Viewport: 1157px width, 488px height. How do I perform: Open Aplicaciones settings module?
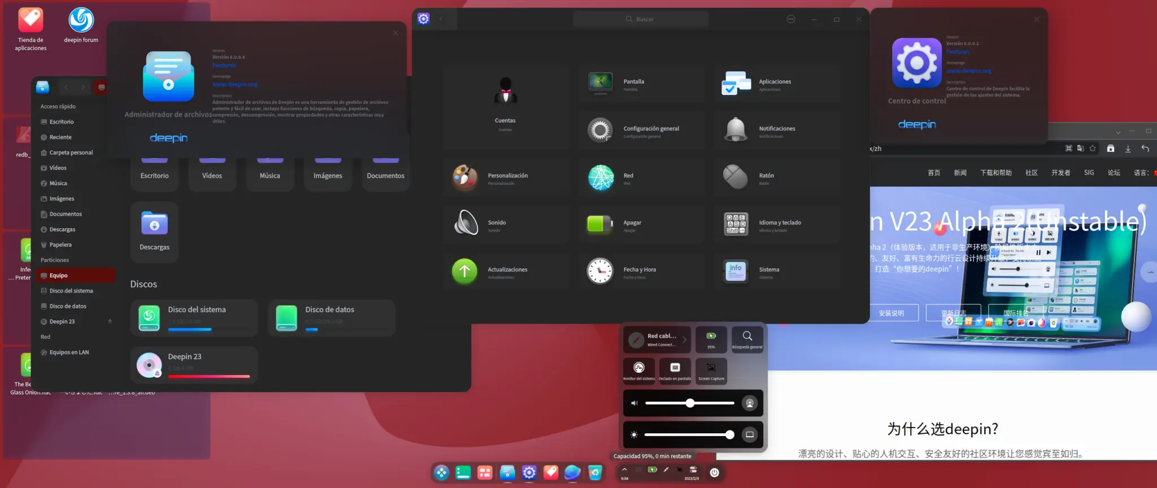(x=777, y=84)
